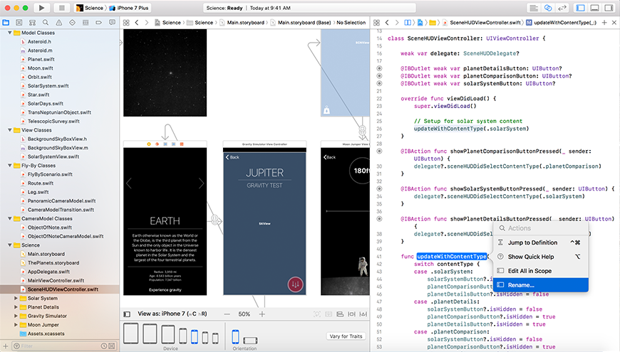Zoom in the storyboard canvas

(x=262, y=314)
